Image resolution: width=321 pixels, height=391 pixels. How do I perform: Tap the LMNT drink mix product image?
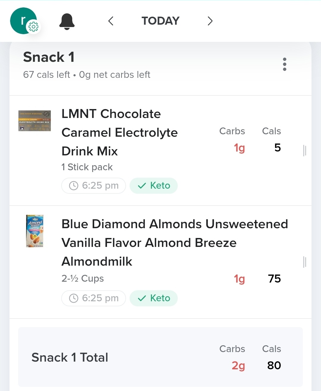(x=34, y=121)
